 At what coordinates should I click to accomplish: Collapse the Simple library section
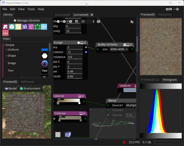(4, 45)
